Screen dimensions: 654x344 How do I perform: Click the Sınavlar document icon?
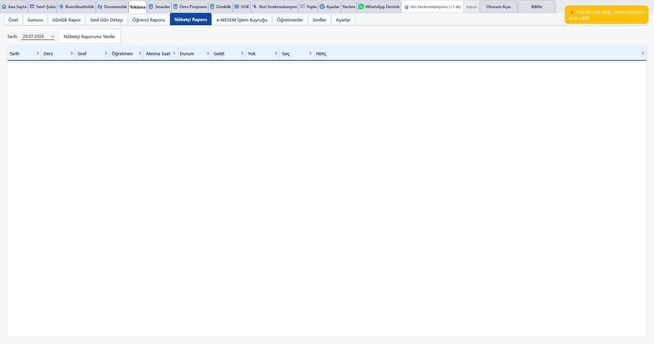(151, 6)
